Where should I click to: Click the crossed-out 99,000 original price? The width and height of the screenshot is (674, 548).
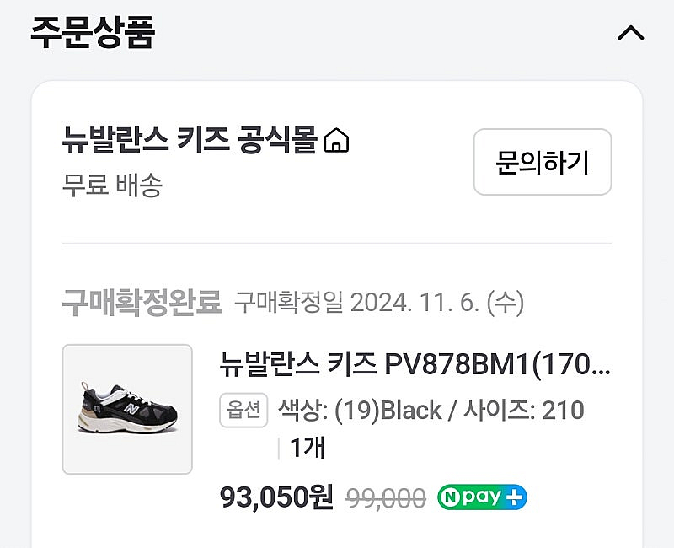point(386,498)
